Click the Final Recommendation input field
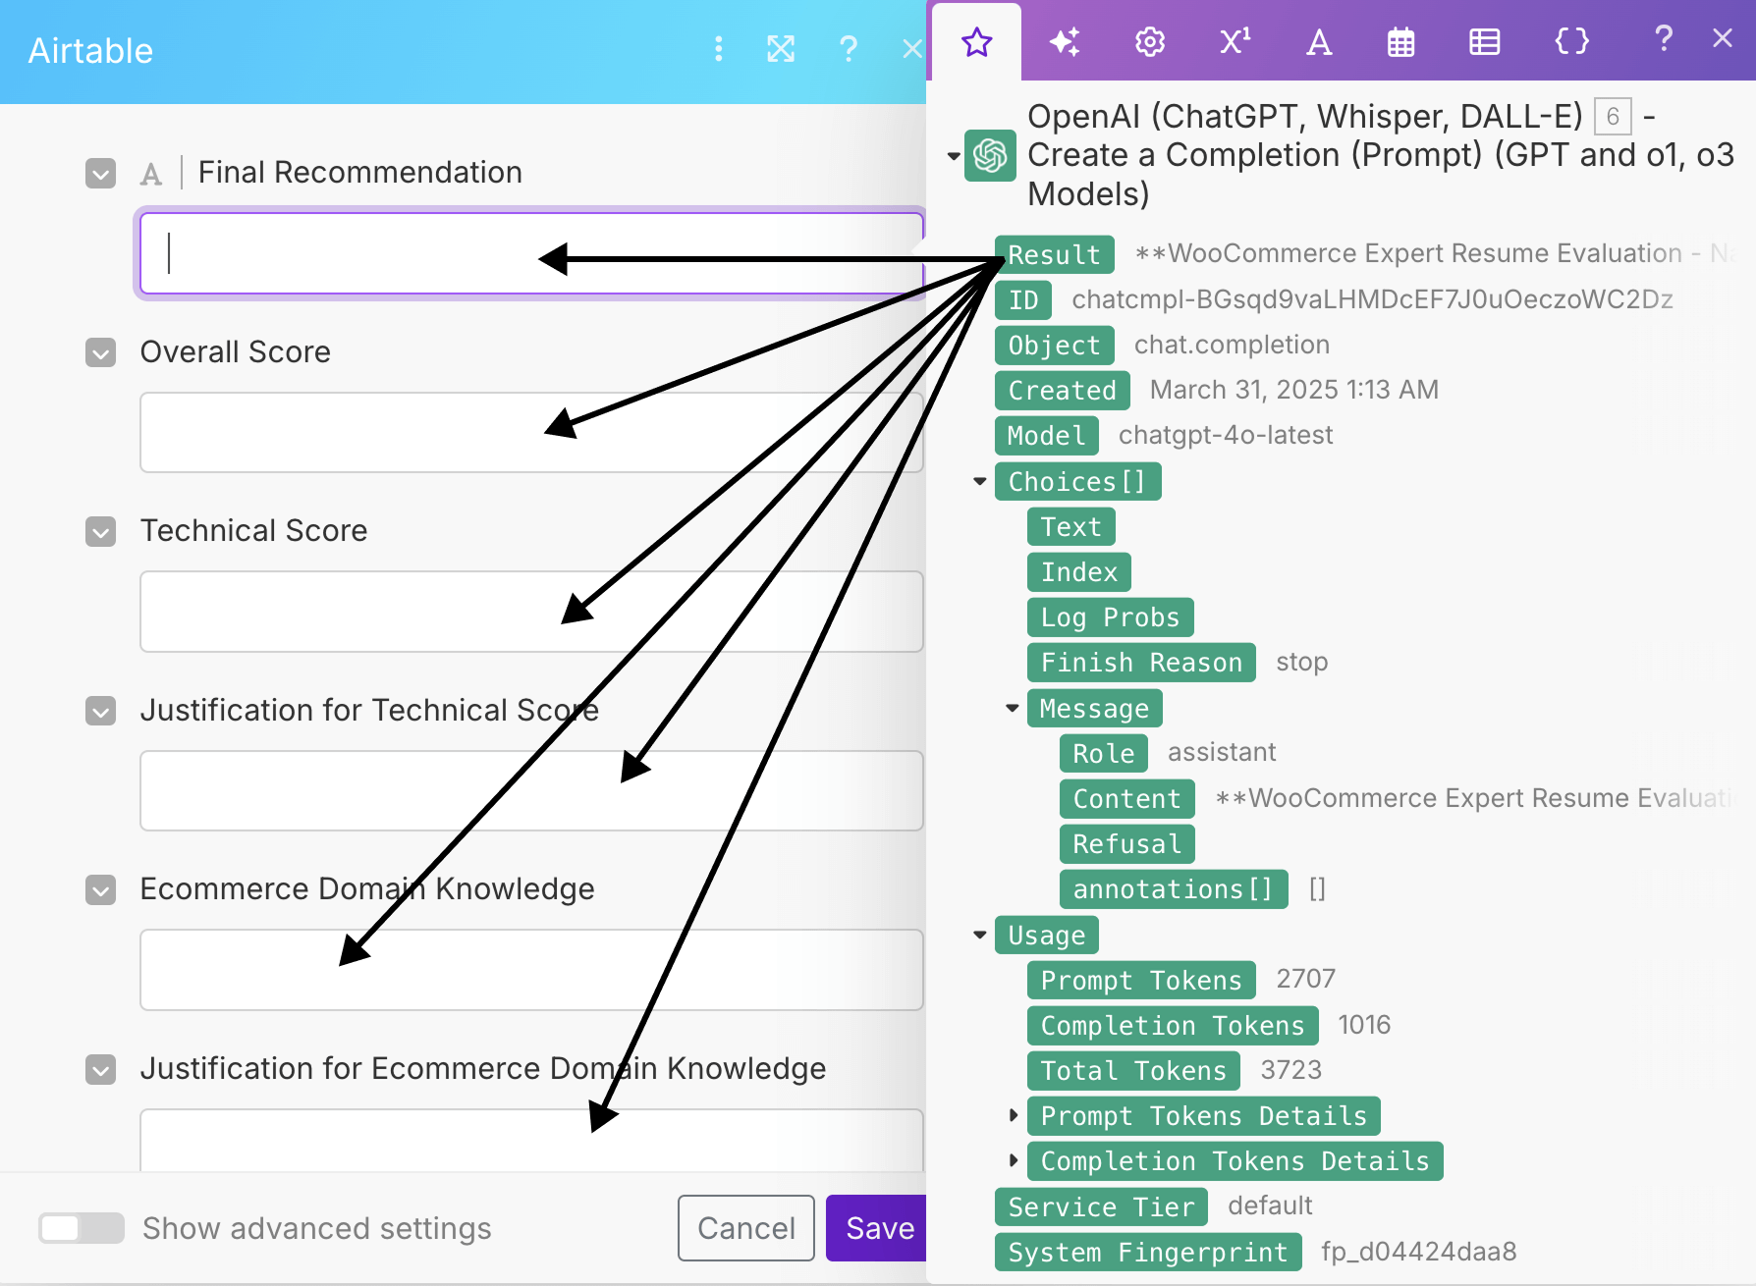Viewport: 1756px width, 1286px height. pyautogui.click(x=531, y=253)
